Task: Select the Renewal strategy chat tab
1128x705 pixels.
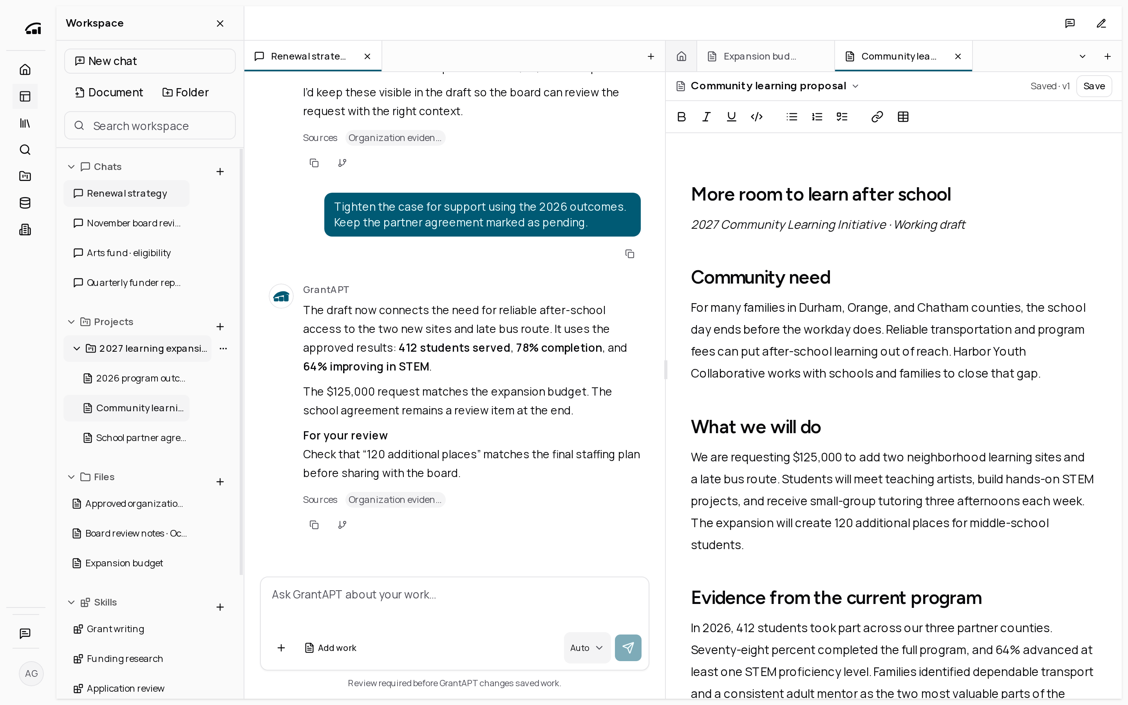Action: 313,56
